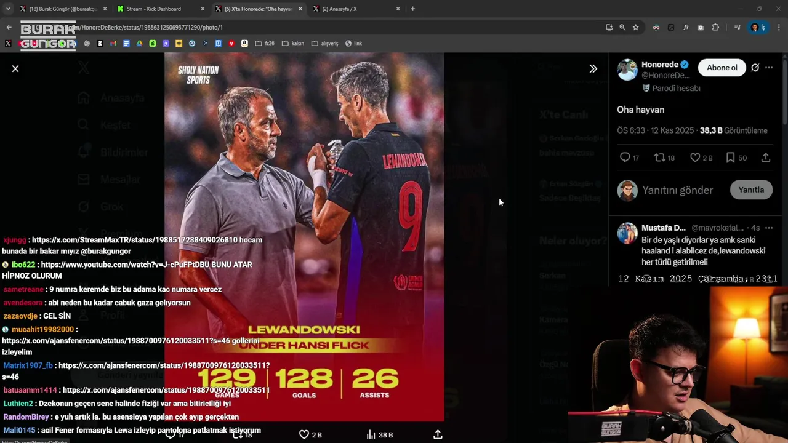Select the X'te Honorede tab
788x443 pixels.
click(x=259, y=9)
